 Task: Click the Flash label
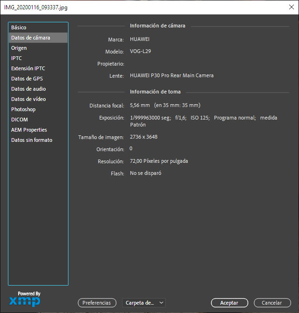(117, 173)
